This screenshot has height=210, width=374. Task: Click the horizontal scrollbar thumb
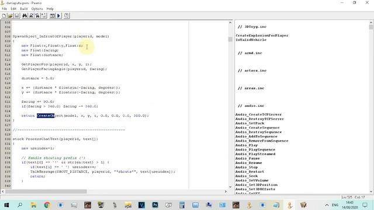point(46,191)
